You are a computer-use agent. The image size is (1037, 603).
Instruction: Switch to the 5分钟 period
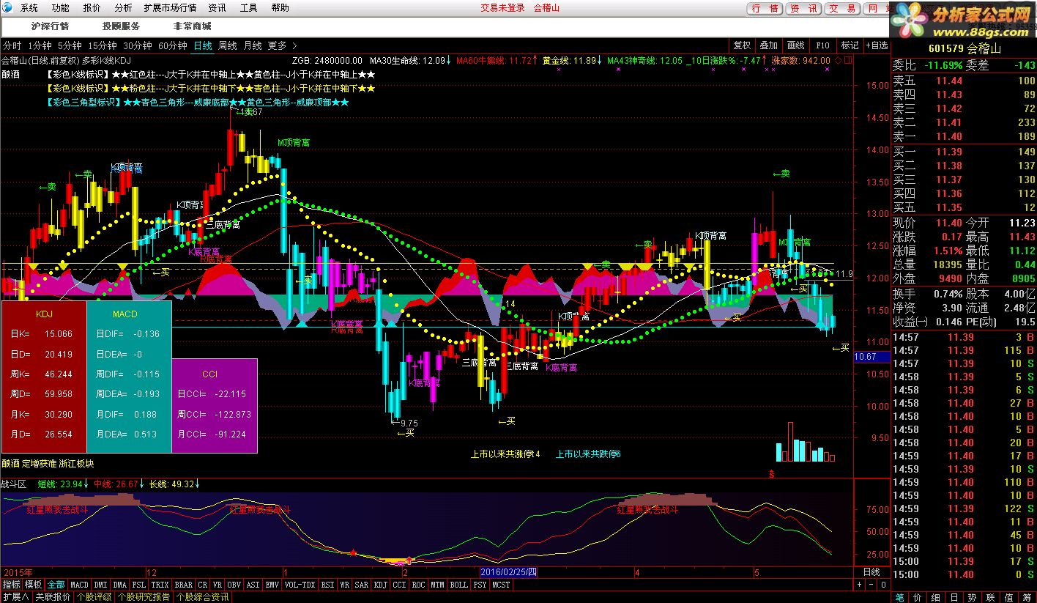tap(70, 45)
